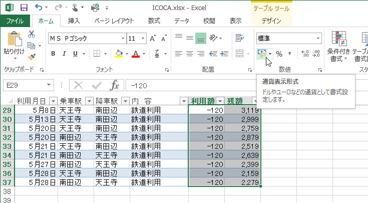The width and height of the screenshot is (368, 203).
Task: Switch to 挿入 tab
Action: (x=74, y=21)
